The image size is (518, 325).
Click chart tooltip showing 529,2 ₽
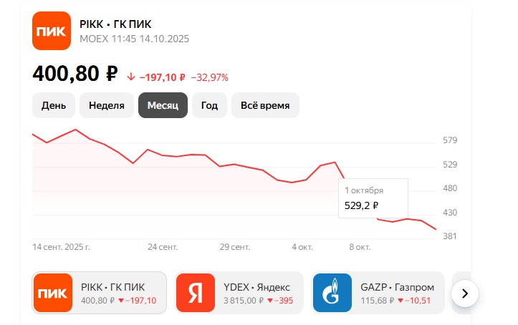pyautogui.click(x=373, y=198)
